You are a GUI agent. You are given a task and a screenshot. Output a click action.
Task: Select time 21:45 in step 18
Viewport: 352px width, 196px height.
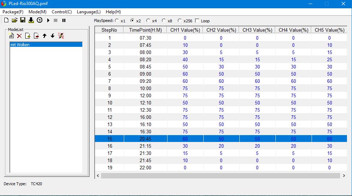pyautogui.click(x=145, y=160)
